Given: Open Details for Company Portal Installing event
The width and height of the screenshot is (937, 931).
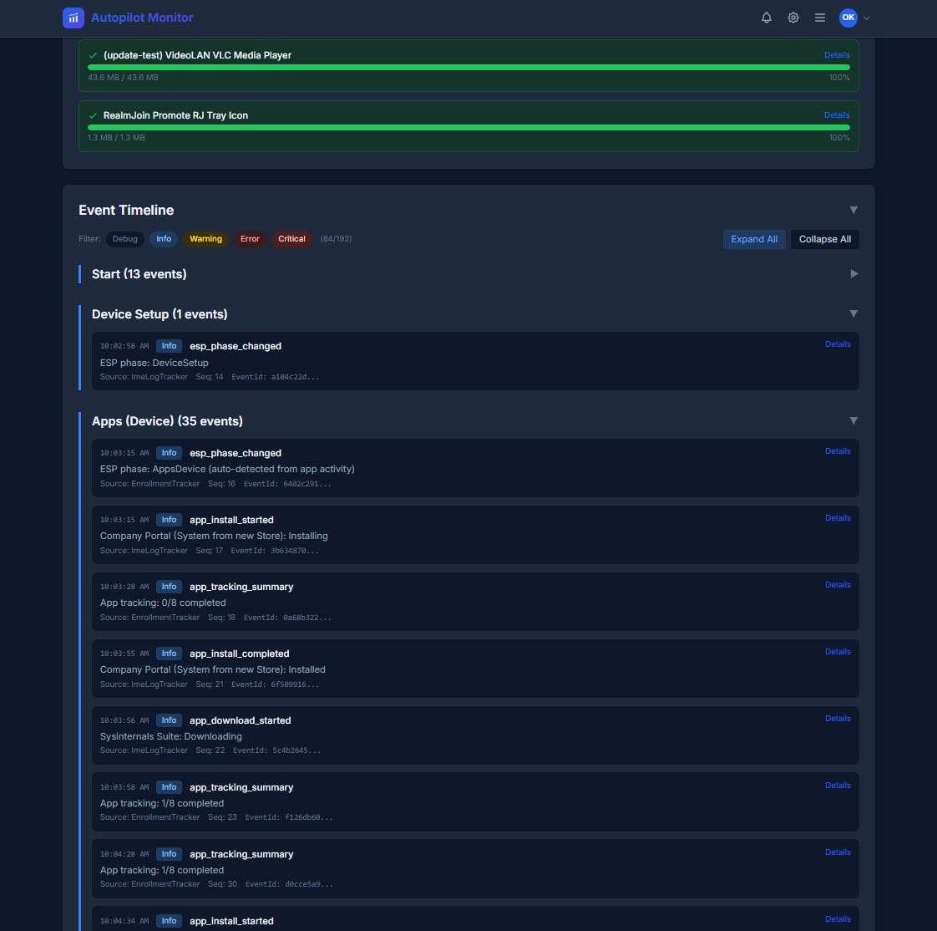Looking at the screenshot, I should pos(838,518).
